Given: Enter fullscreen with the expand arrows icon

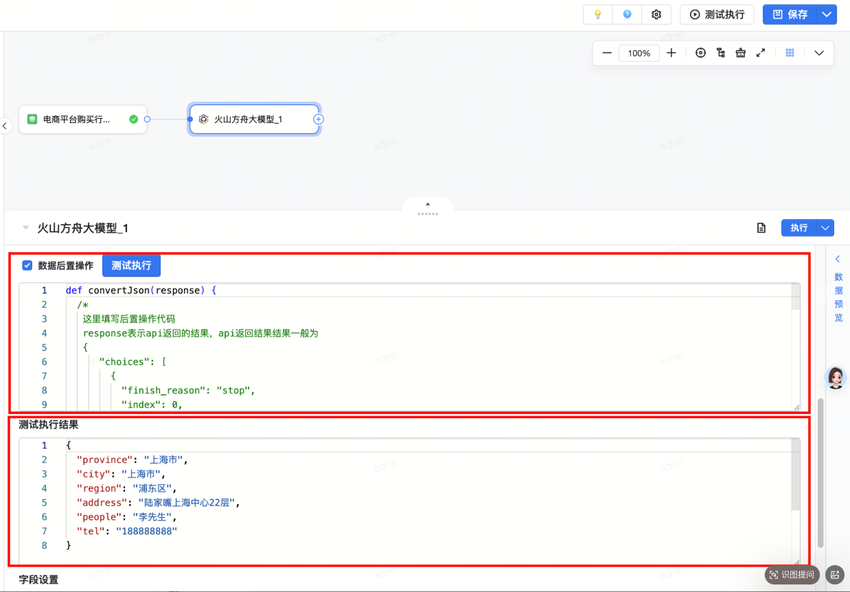Looking at the screenshot, I should (x=761, y=53).
